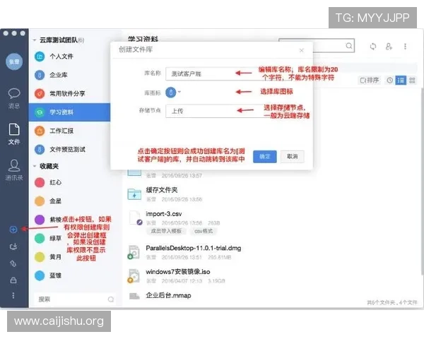Click the 排序 sort button
The image size is (424, 339).
coord(370,81)
